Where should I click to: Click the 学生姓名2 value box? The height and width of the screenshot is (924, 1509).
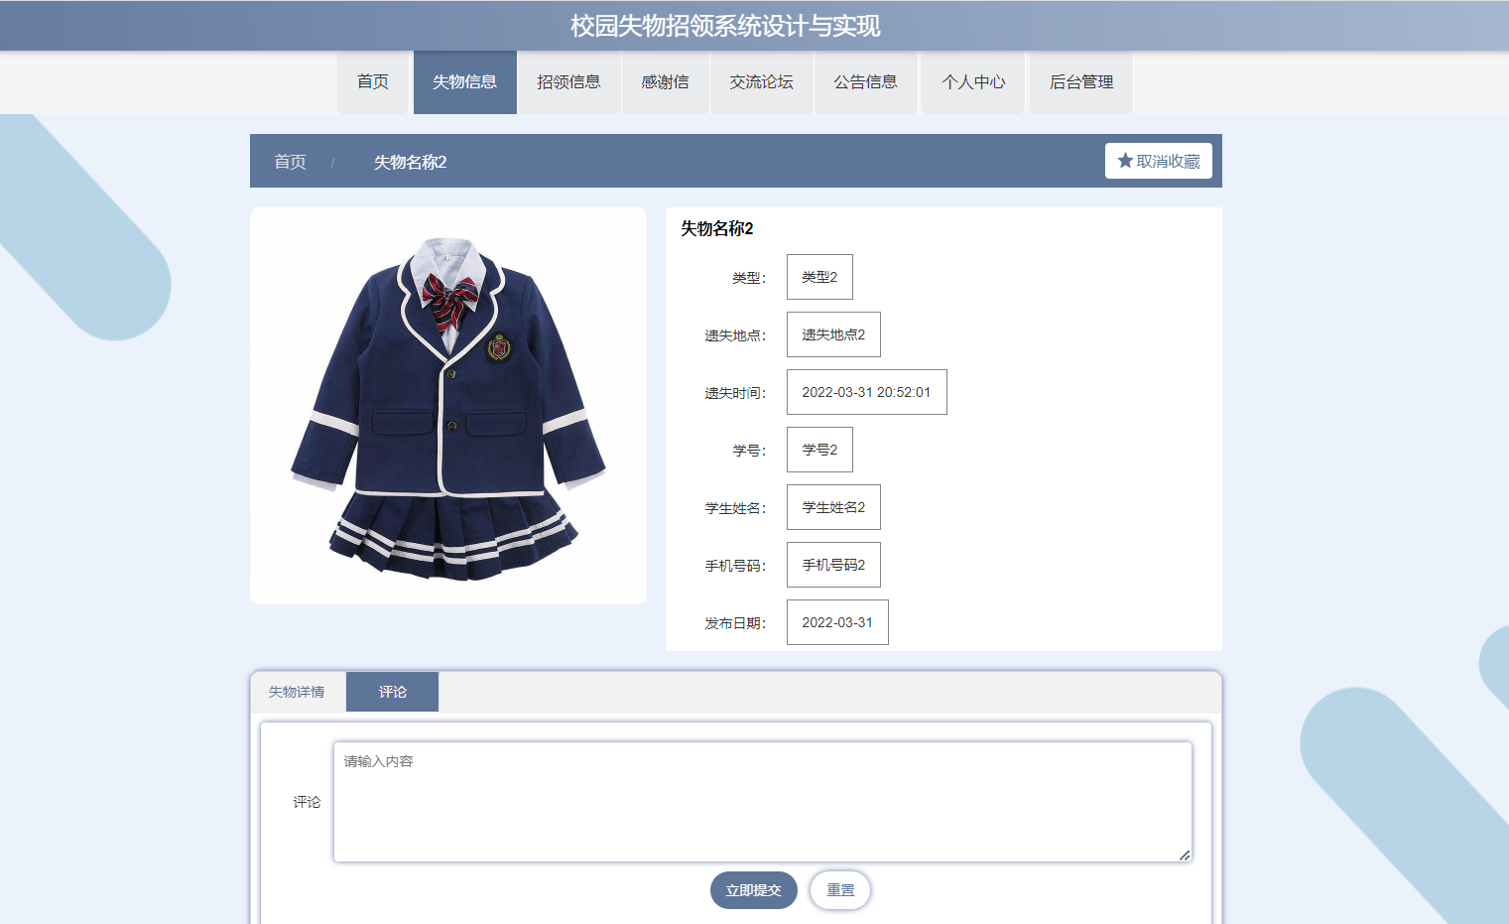833,507
